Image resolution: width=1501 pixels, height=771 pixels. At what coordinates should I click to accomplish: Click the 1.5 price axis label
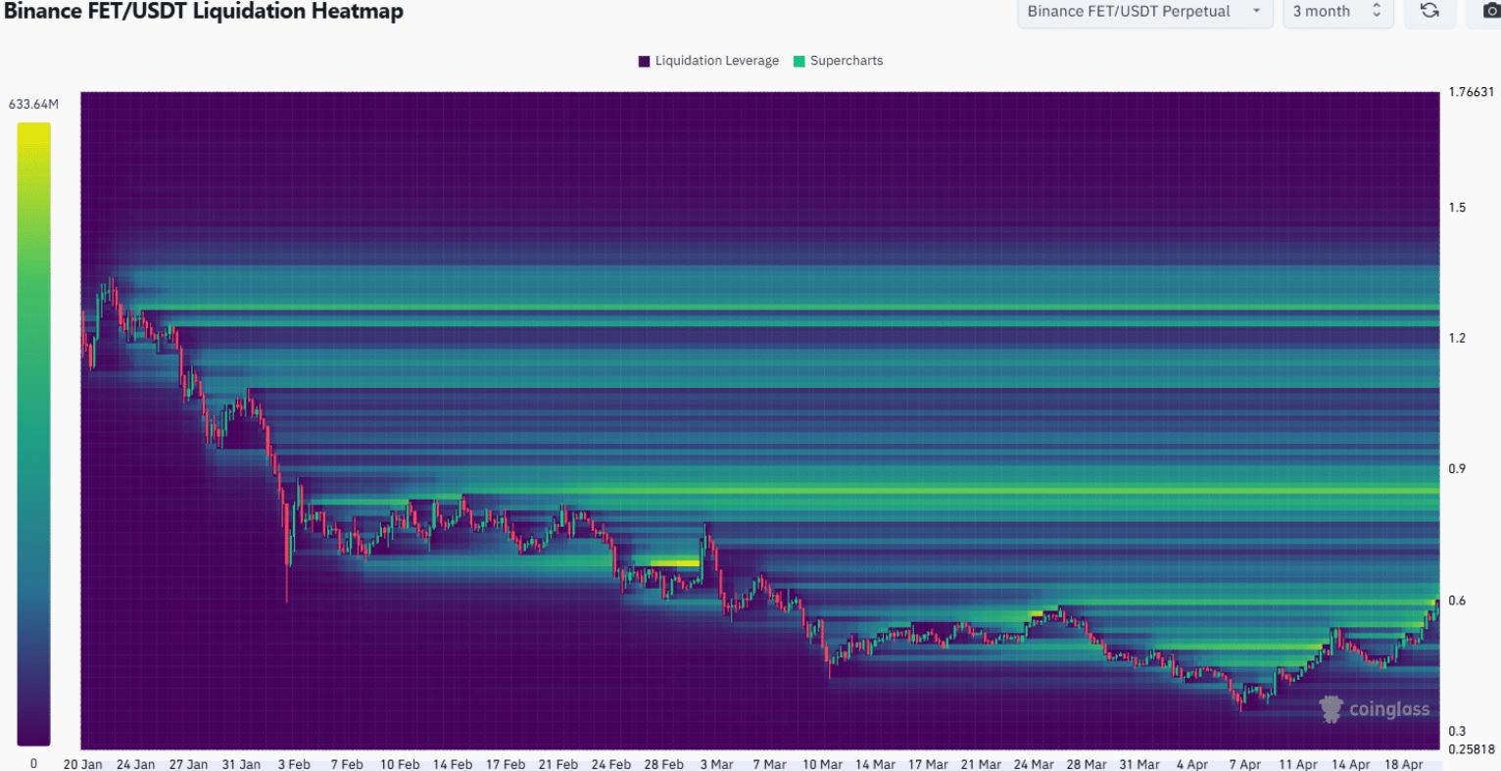click(x=1457, y=208)
